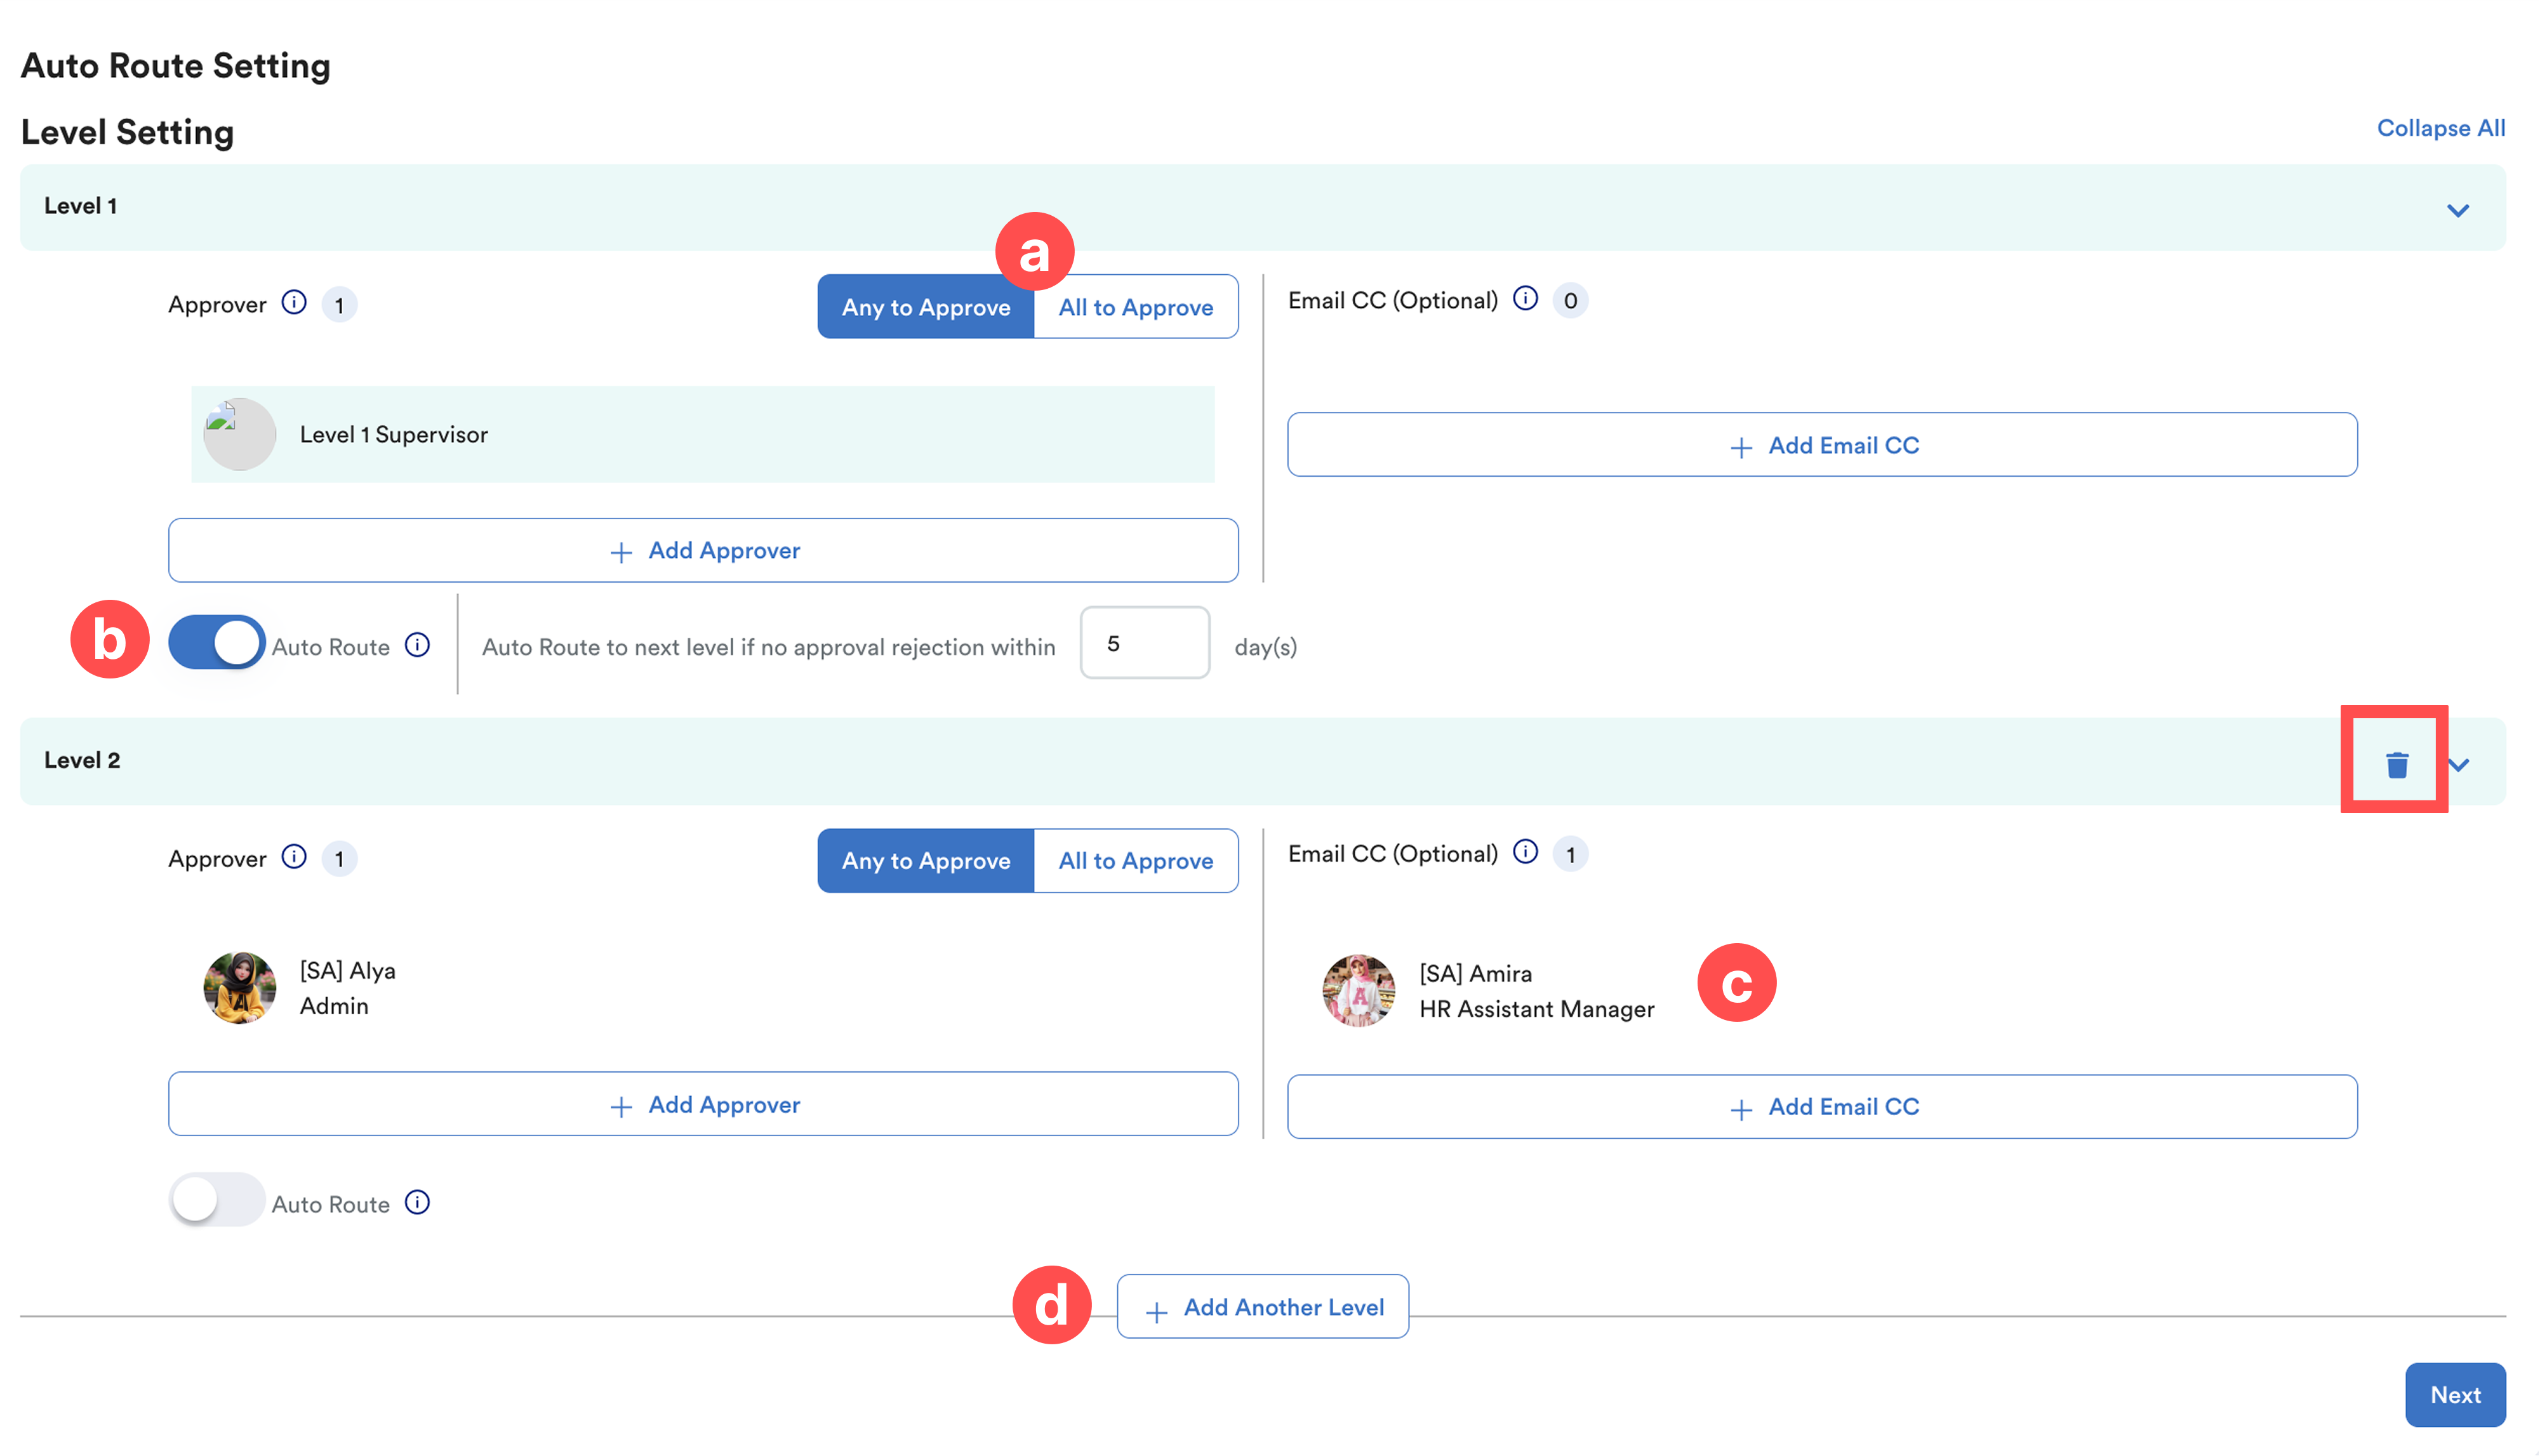
Task: Click the auto route days input field
Action: pyautogui.click(x=1144, y=643)
